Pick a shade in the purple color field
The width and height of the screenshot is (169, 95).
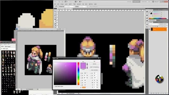point(65,74)
